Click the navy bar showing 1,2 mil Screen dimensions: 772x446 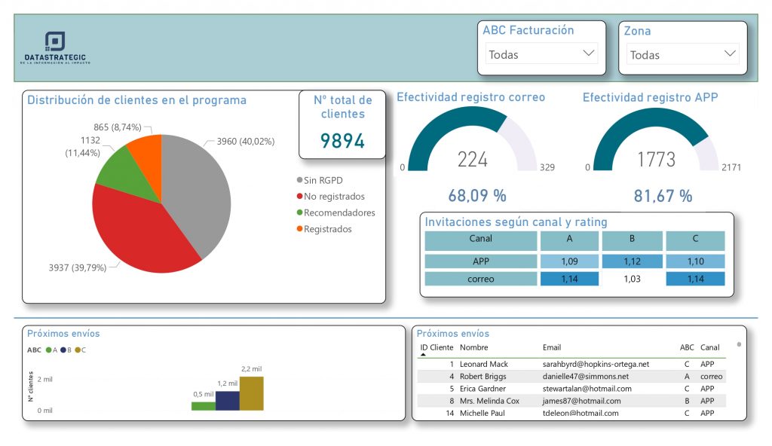(228, 400)
